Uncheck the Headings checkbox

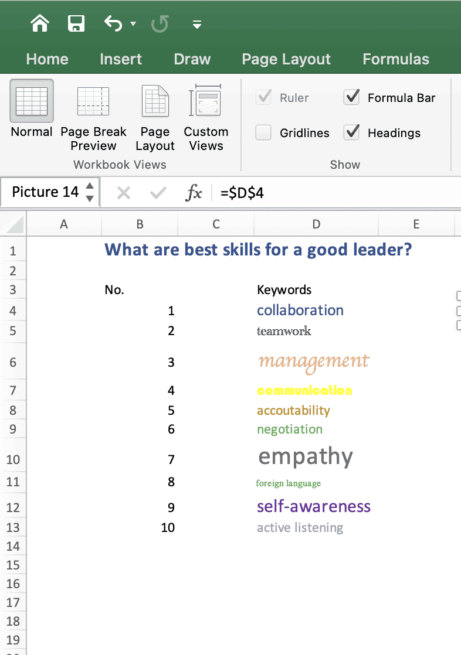[x=351, y=132]
